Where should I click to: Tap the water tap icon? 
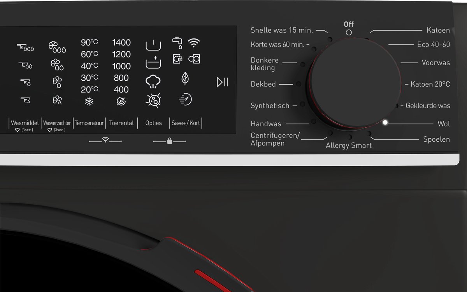click(x=177, y=43)
